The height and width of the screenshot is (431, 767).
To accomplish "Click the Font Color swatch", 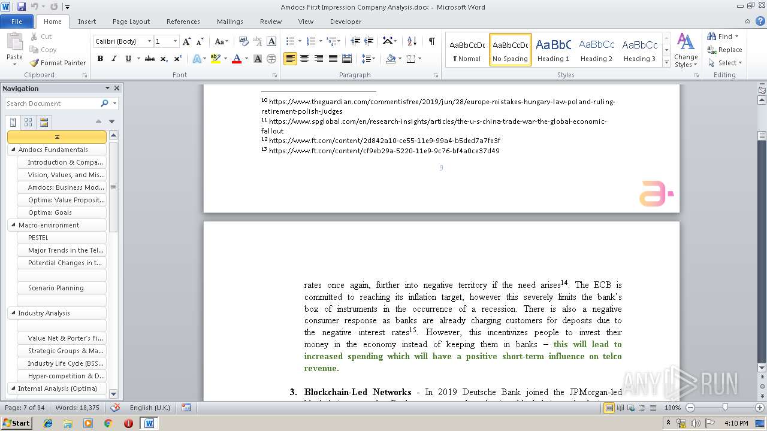I will click(x=237, y=59).
